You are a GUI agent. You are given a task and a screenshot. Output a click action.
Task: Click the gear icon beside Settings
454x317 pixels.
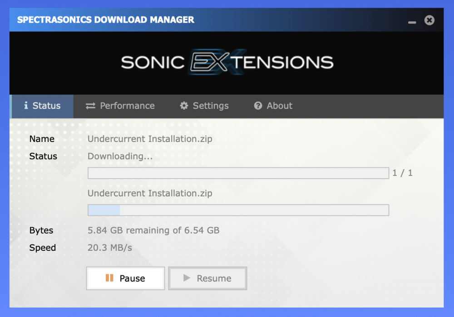(x=184, y=106)
